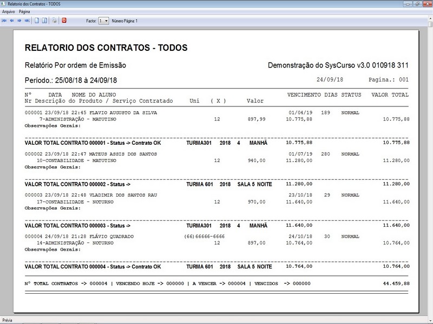The height and width of the screenshot is (324, 433).
Task: Click the value 940,00 in Valor column
Action: coord(257,160)
